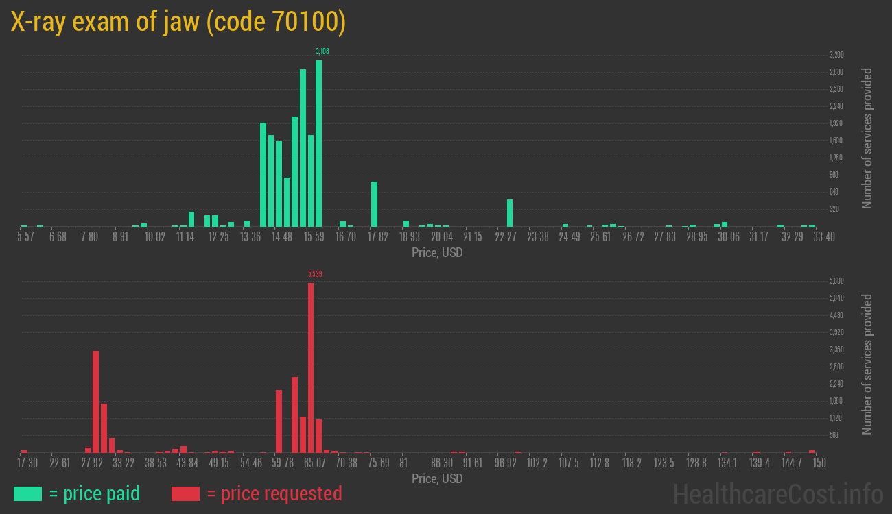Select the "price paid" legend text
The height and width of the screenshot is (514, 892).
point(95,493)
